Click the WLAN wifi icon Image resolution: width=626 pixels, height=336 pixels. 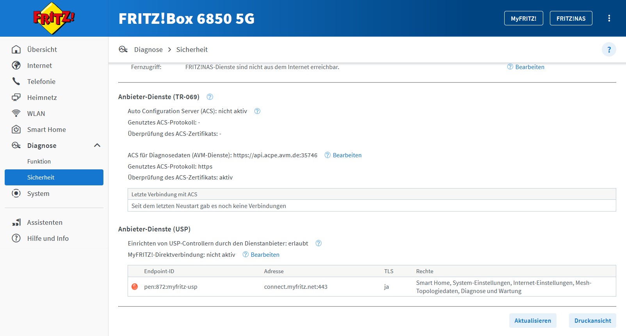coord(16,114)
